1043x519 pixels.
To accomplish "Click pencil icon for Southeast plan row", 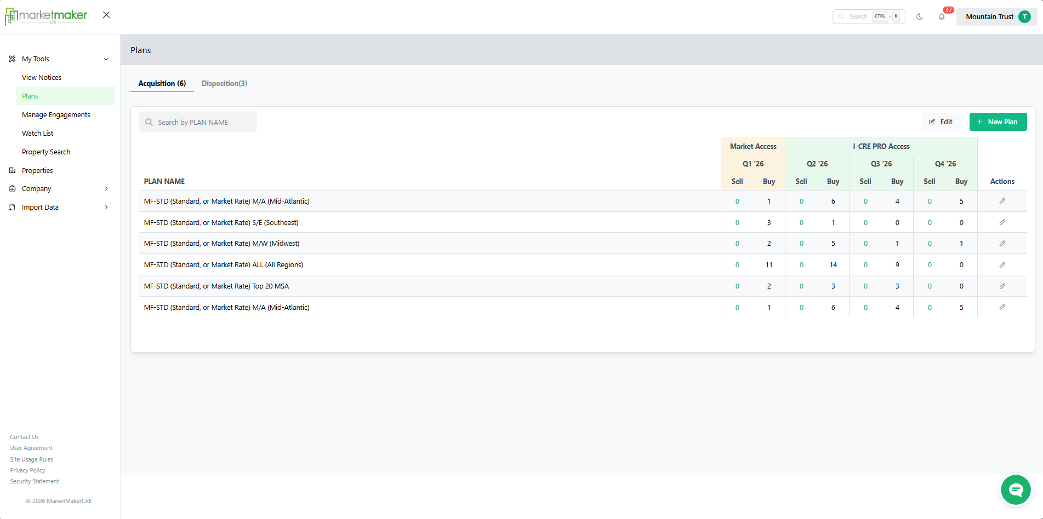I will (1002, 222).
